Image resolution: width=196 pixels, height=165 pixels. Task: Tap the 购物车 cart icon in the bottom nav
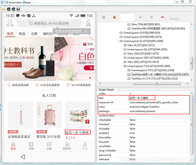pos(67,146)
